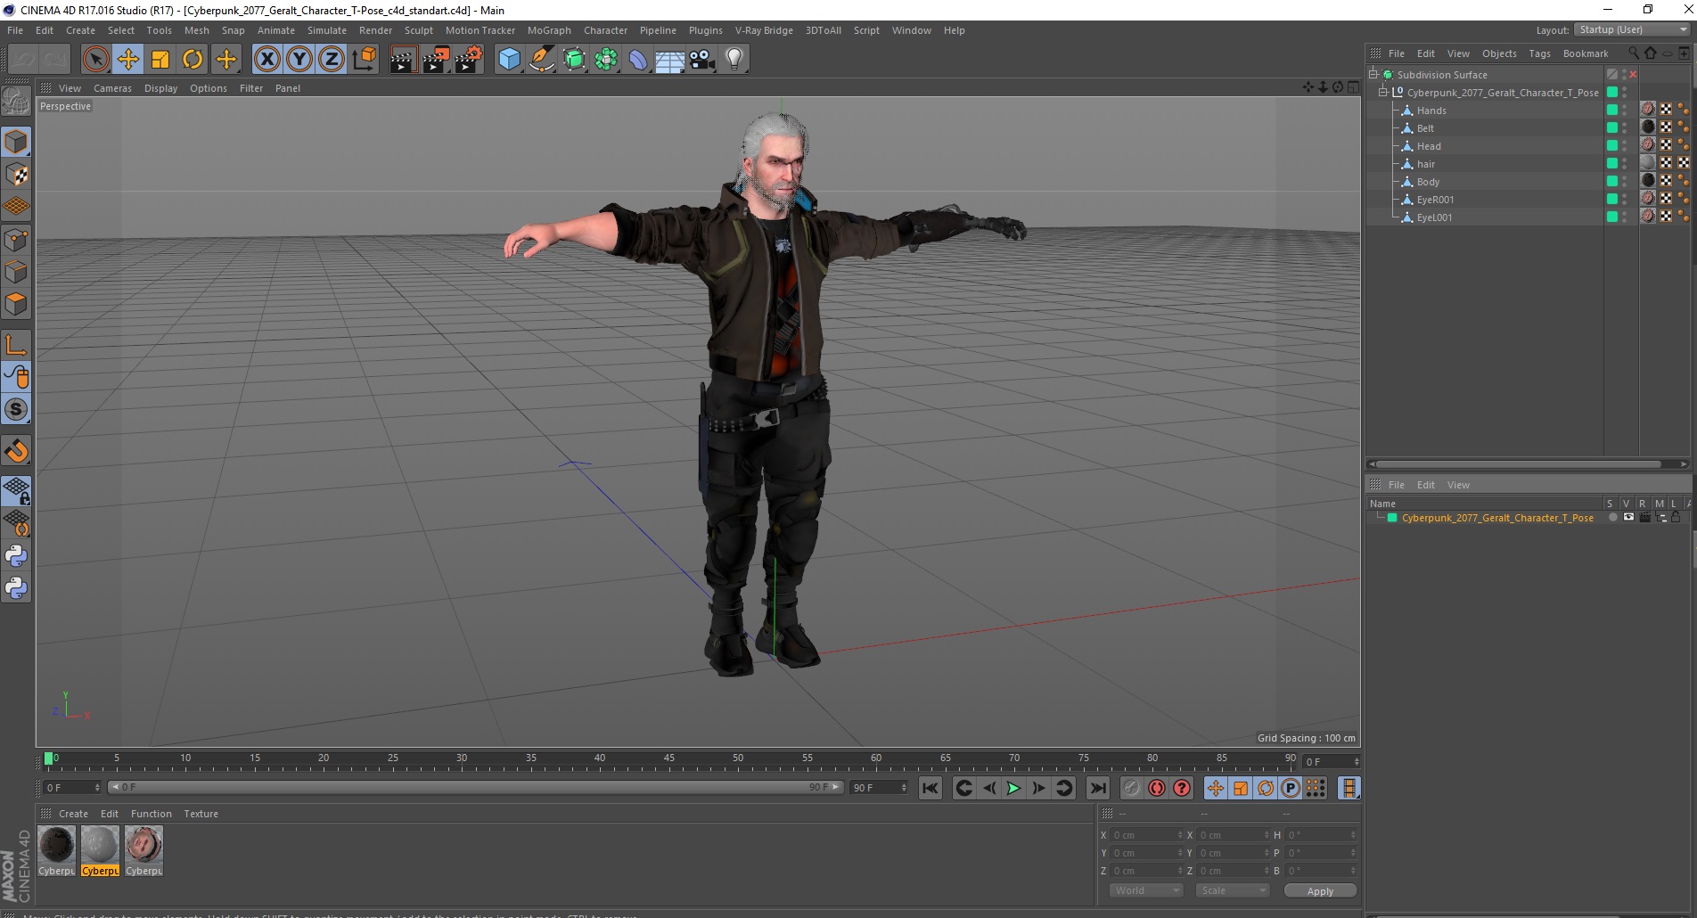The image size is (1697, 918).
Task: Switch to Points mode
Action: click(x=16, y=239)
